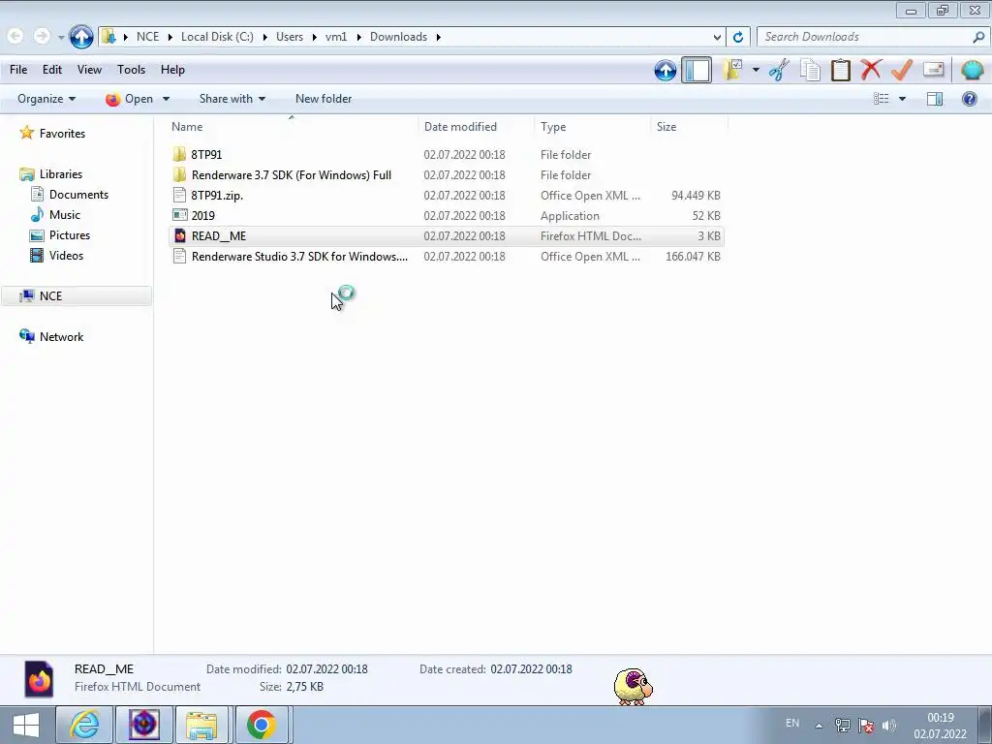Image resolution: width=992 pixels, height=744 pixels.
Task: Click the envelope mail icon in toolbar
Action: [x=933, y=70]
